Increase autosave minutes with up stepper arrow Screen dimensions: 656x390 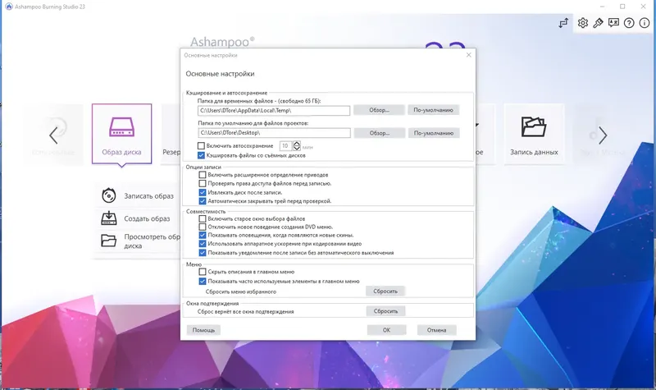[297, 143]
